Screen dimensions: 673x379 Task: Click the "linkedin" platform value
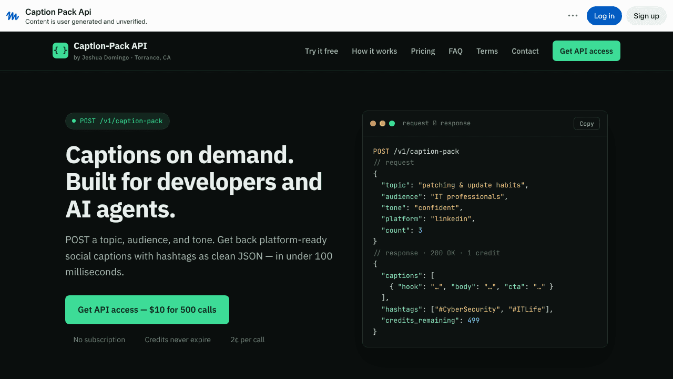[451, 219]
